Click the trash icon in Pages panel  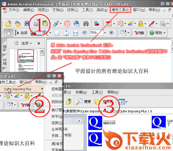16,43
